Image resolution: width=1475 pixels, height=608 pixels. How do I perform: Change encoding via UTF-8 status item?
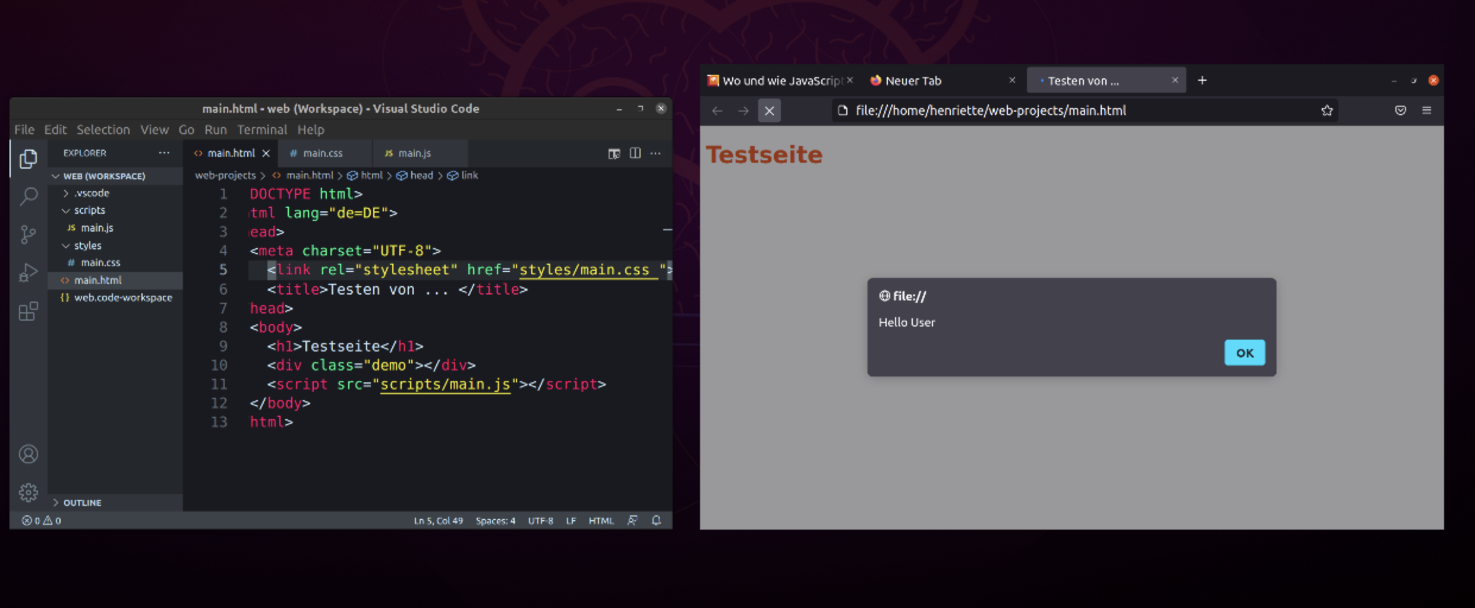540,521
